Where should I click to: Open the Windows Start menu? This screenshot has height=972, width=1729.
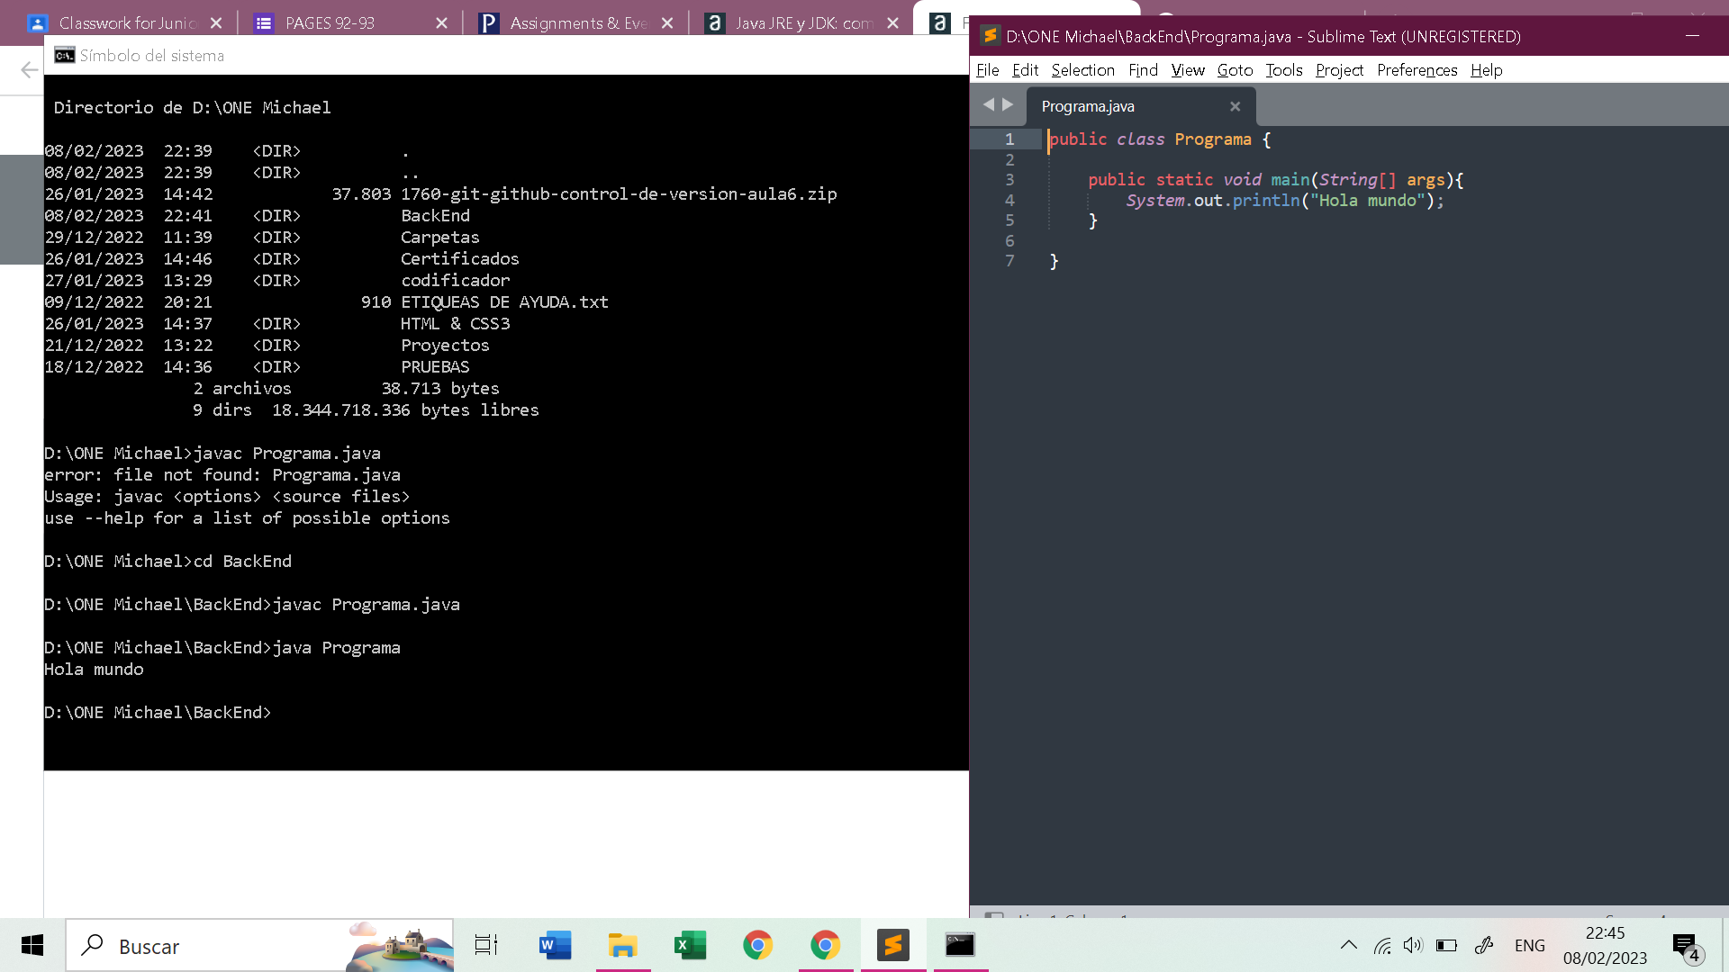tap(32, 945)
